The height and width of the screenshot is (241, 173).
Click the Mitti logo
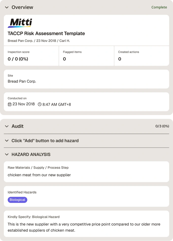[x=20, y=23]
